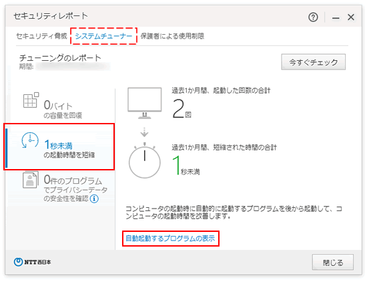This screenshot has height=284, width=367.
Task: Select the システムチューナー tab
Action: click(x=103, y=36)
